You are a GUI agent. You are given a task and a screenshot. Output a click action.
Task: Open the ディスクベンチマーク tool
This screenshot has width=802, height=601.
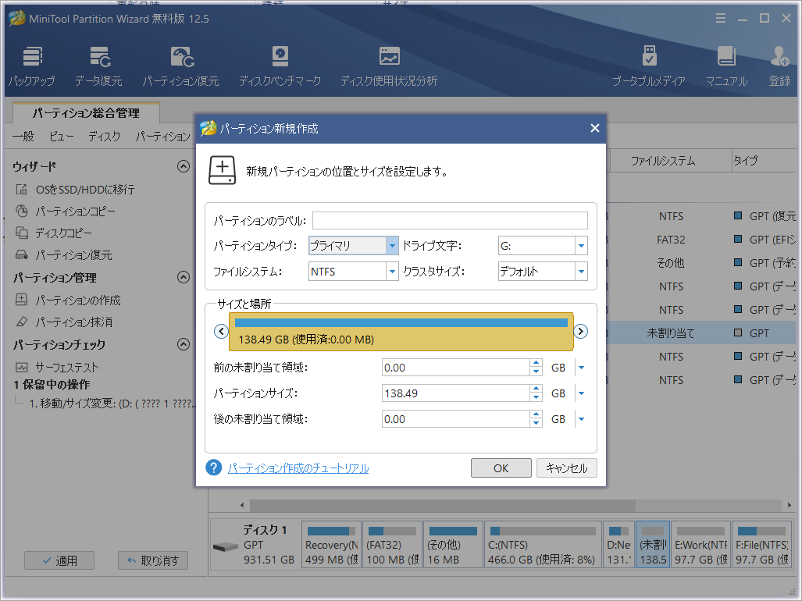[280, 66]
